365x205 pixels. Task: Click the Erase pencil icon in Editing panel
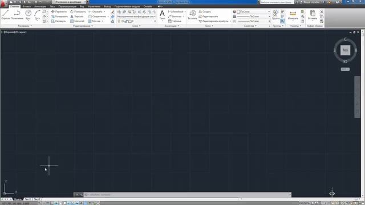coord(113,12)
